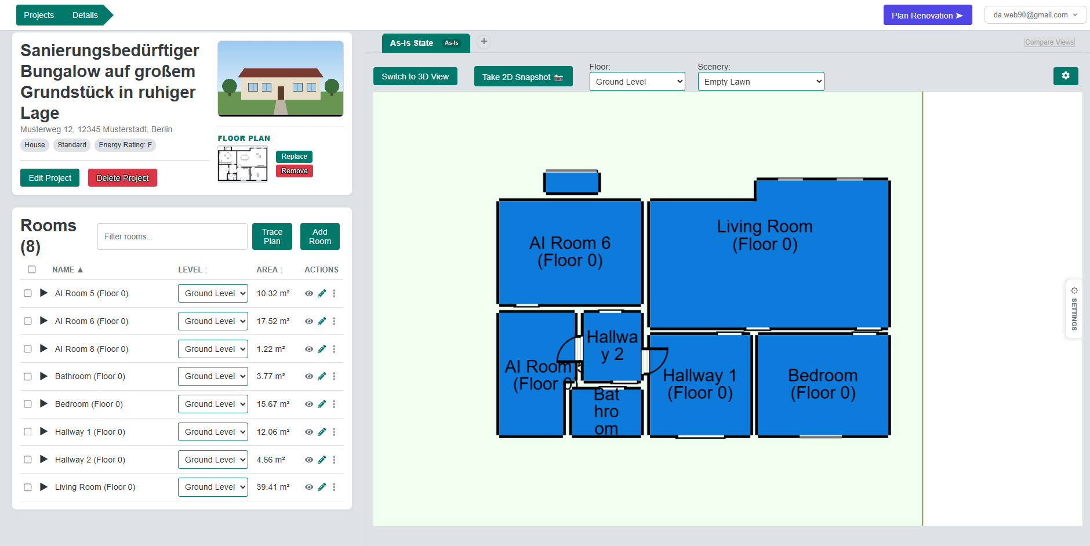Click Delete Project button
The image size is (1090, 546).
click(x=122, y=178)
